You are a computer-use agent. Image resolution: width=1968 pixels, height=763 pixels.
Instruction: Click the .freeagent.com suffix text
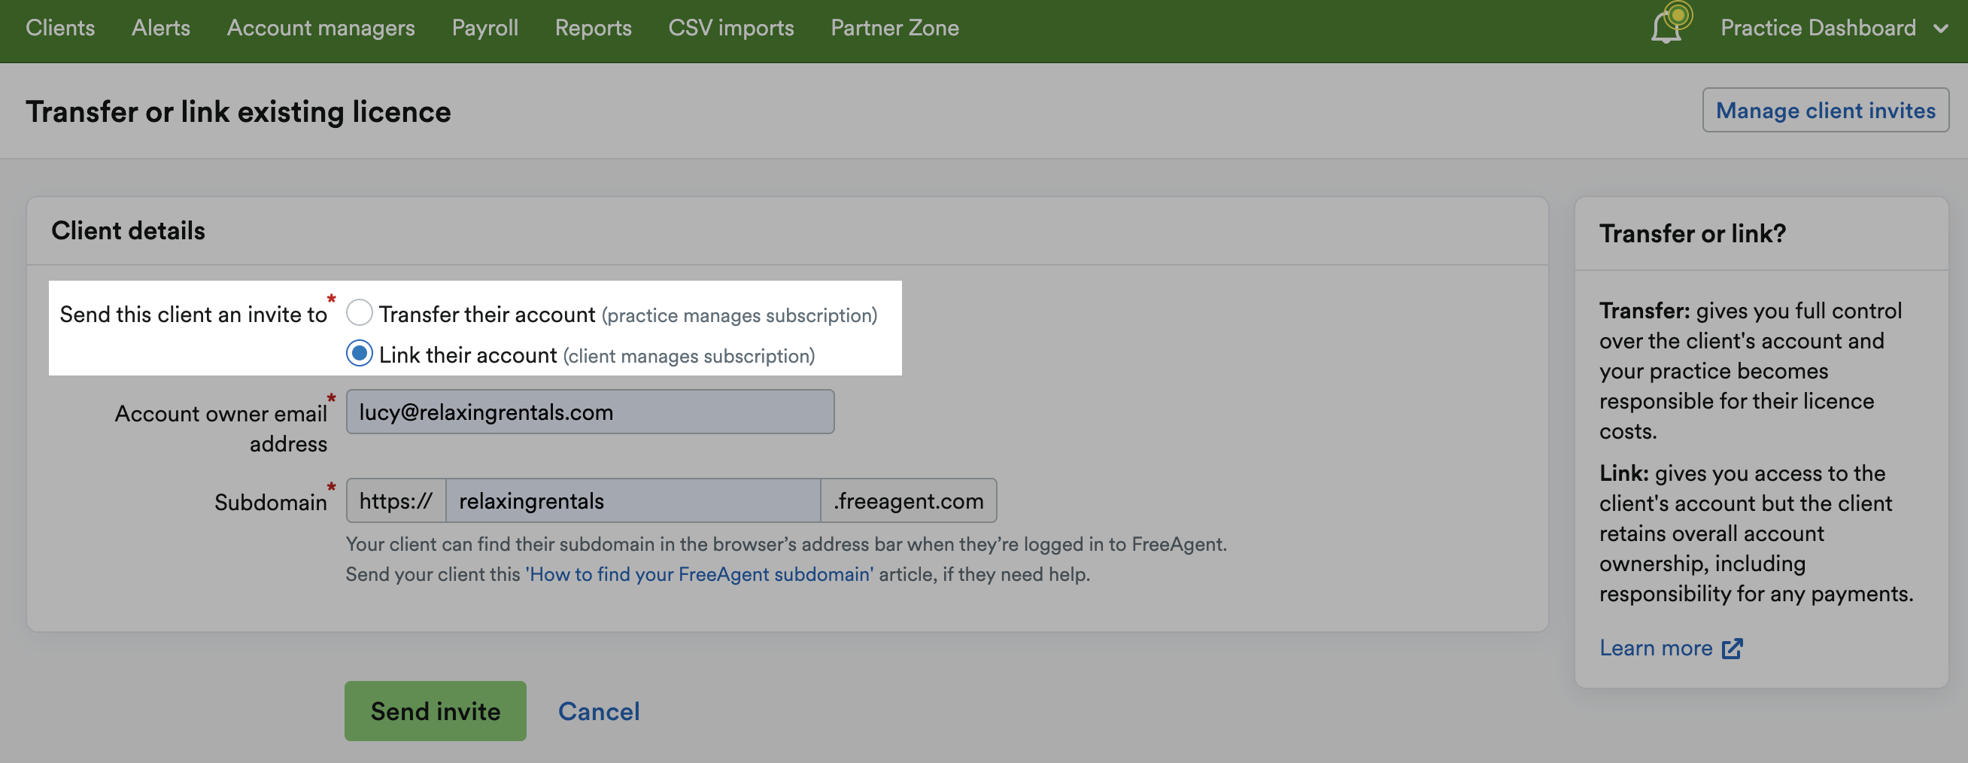[908, 501]
